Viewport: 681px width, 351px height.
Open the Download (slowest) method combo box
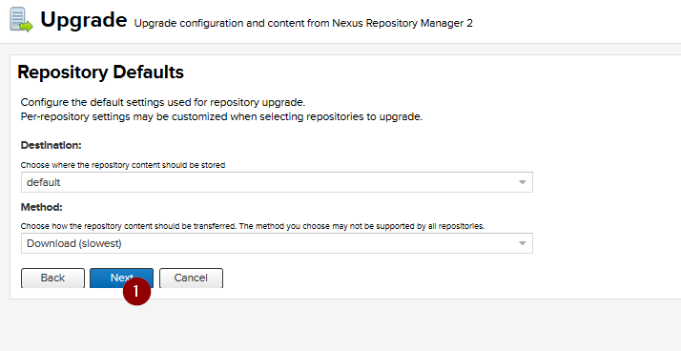(277, 243)
